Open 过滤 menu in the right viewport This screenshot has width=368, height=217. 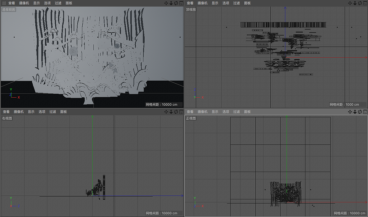point(53,112)
